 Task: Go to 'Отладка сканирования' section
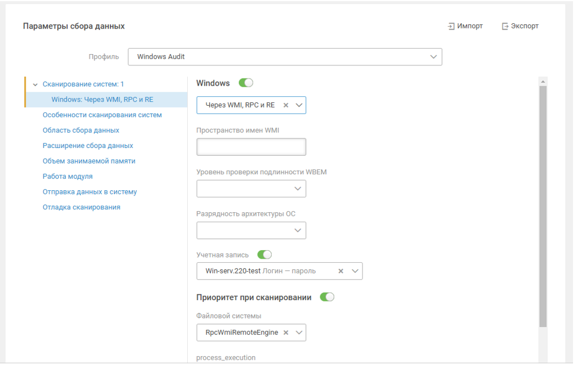click(81, 207)
